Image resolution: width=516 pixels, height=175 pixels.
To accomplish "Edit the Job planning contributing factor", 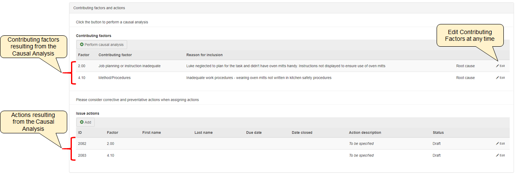I will click(x=500, y=66).
